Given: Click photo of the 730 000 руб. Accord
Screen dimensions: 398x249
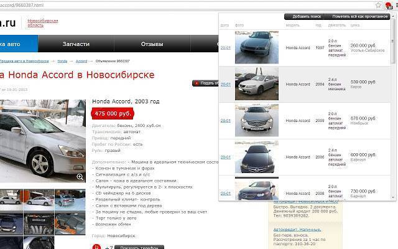Looking at the screenshot, I should click(x=257, y=189).
